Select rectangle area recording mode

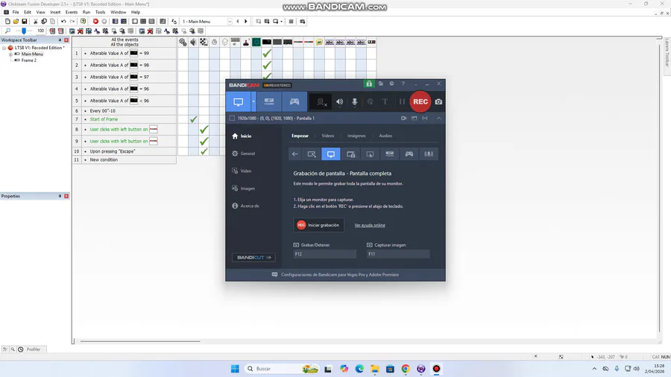[312, 154]
